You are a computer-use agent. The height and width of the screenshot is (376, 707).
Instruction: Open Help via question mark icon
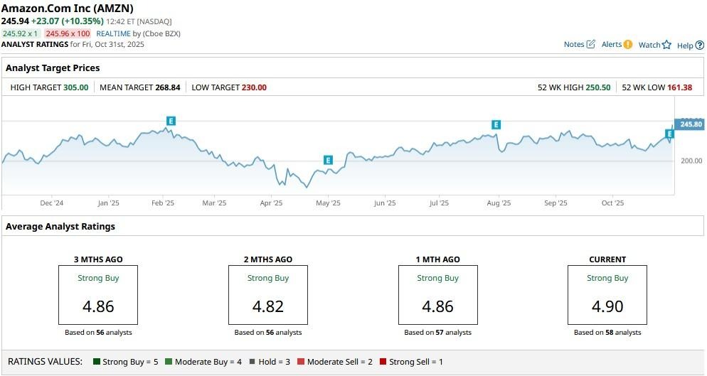pos(699,45)
